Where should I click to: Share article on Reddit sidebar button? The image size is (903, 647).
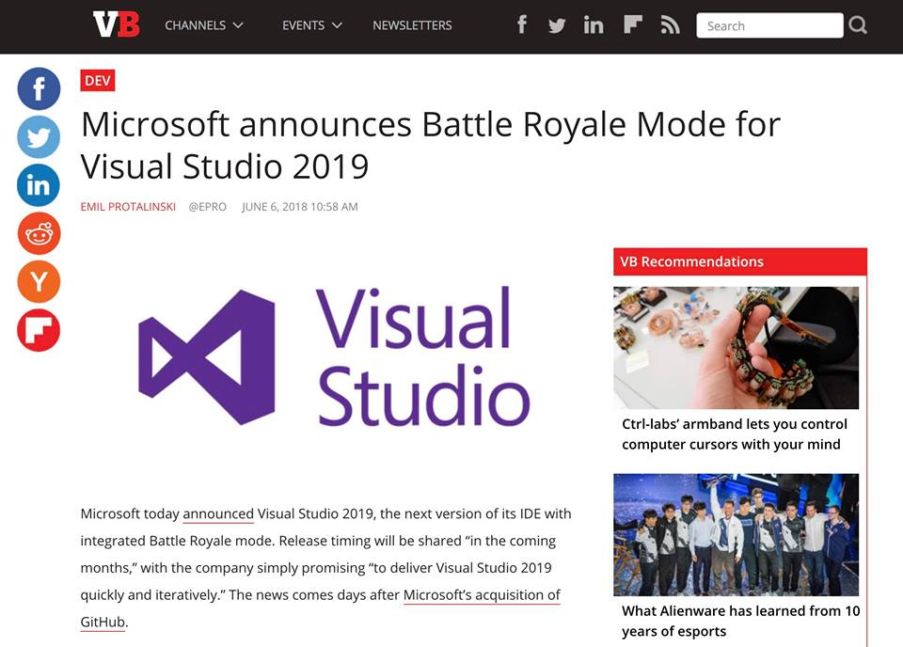[x=39, y=233]
